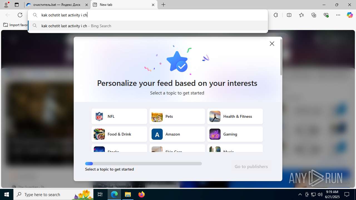The image size is (356, 200).
Task: Open the Copilot icon
Action: tap(350, 15)
